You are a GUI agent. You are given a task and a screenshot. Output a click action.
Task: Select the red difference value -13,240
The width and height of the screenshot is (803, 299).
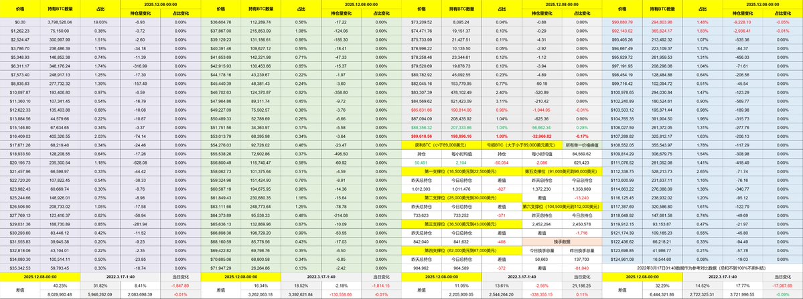[582, 198]
